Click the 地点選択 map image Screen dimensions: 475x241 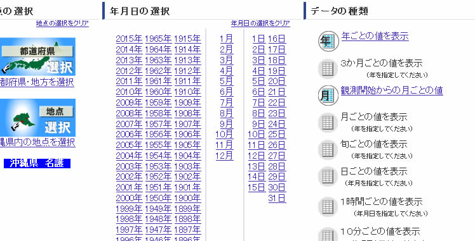click(37, 118)
